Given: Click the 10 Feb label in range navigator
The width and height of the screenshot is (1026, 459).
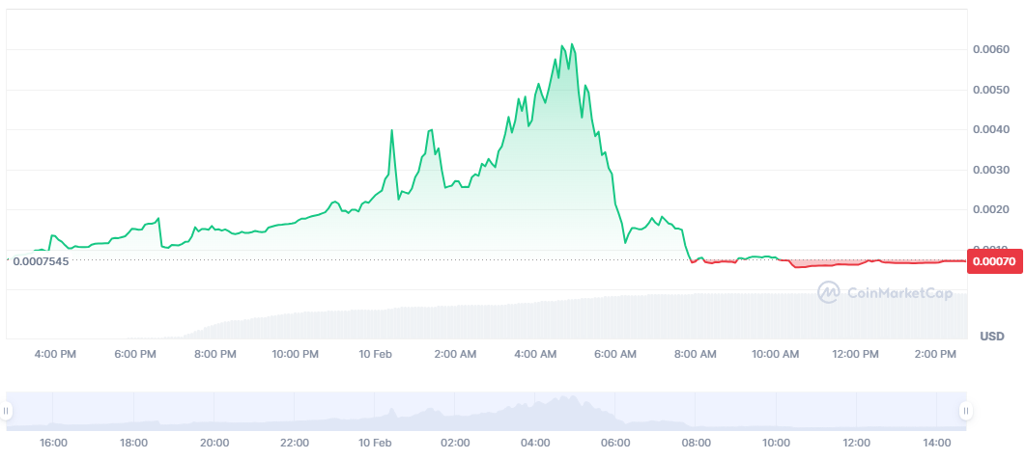Looking at the screenshot, I should coord(374,443).
